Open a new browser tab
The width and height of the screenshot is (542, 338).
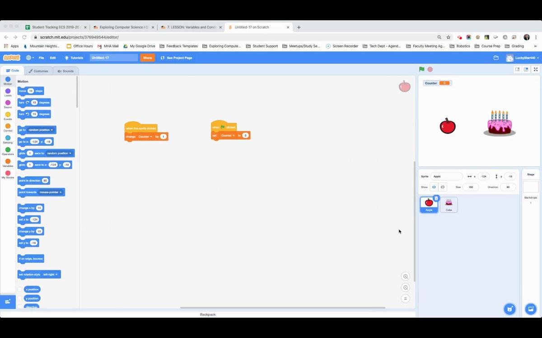pos(299,27)
